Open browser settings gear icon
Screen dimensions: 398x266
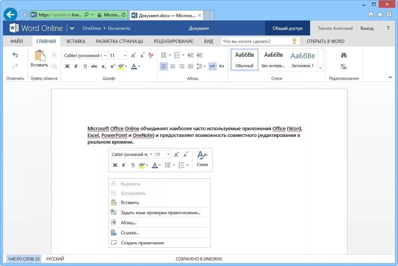pos(389,14)
